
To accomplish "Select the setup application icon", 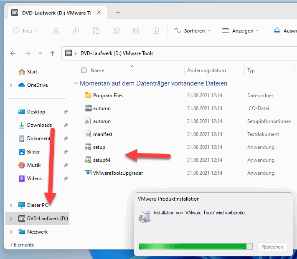I will point(88,147).
